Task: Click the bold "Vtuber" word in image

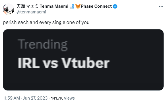Action: tap(85, 63)
